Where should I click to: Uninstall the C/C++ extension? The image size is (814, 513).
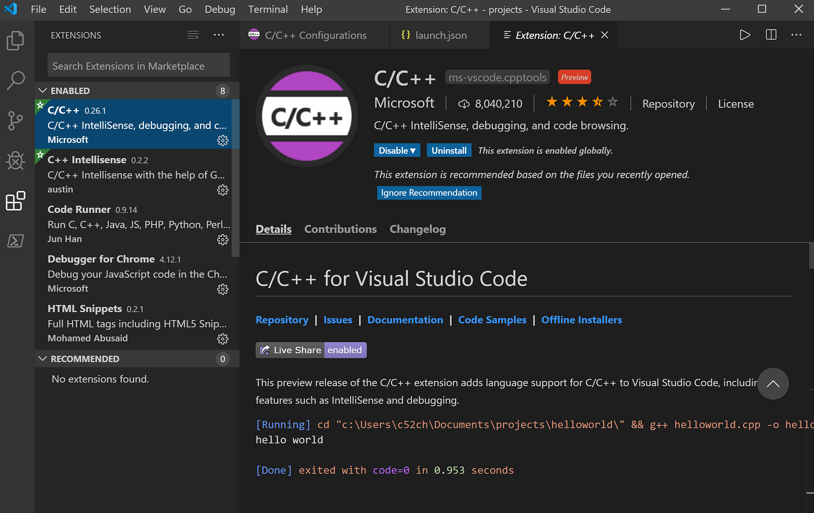[x=449, y=151]
